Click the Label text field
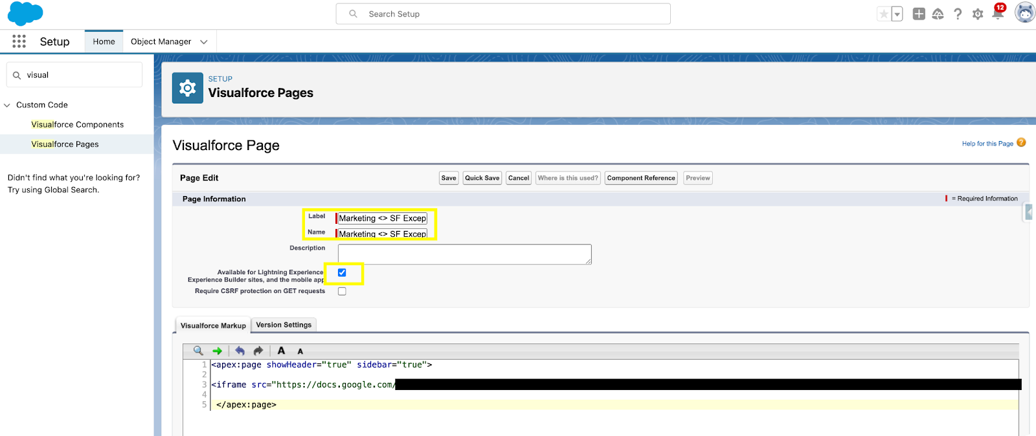The image size is (1036, 436). [x=383, y=218]
